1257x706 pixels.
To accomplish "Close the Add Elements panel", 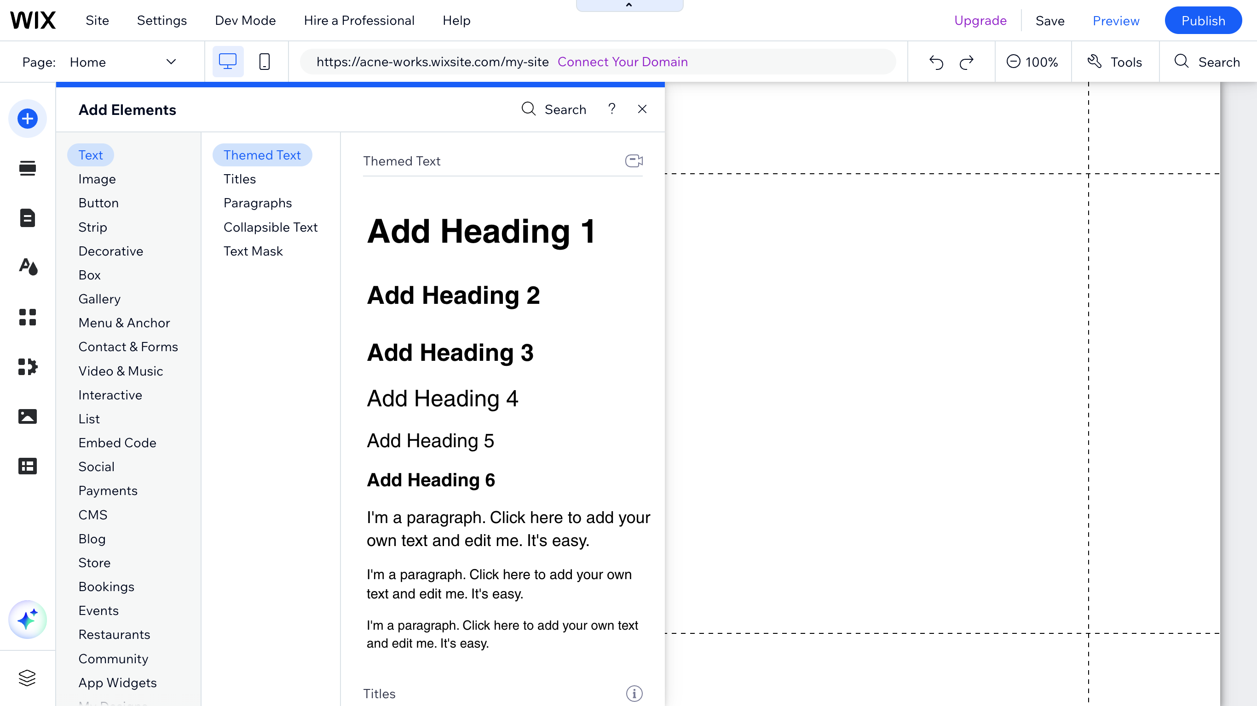I will pos(642,109).
